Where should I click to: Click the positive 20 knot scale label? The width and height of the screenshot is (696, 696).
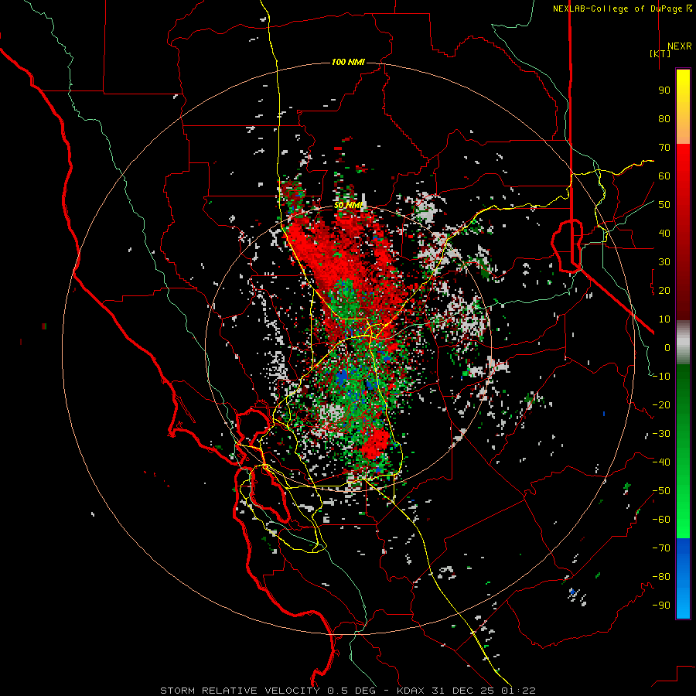coord(664,291)
